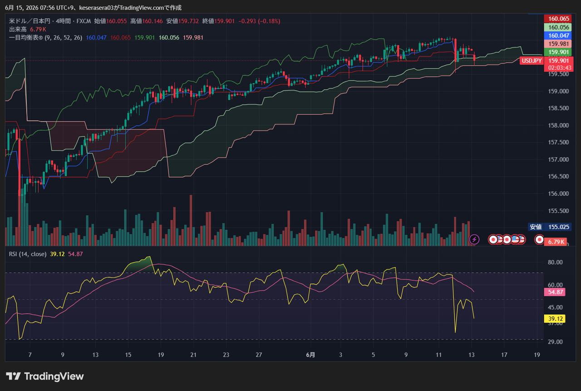Click the green 159.901 price axis label
The width and height of the screenshot is (581, 391).
point(559,52)
